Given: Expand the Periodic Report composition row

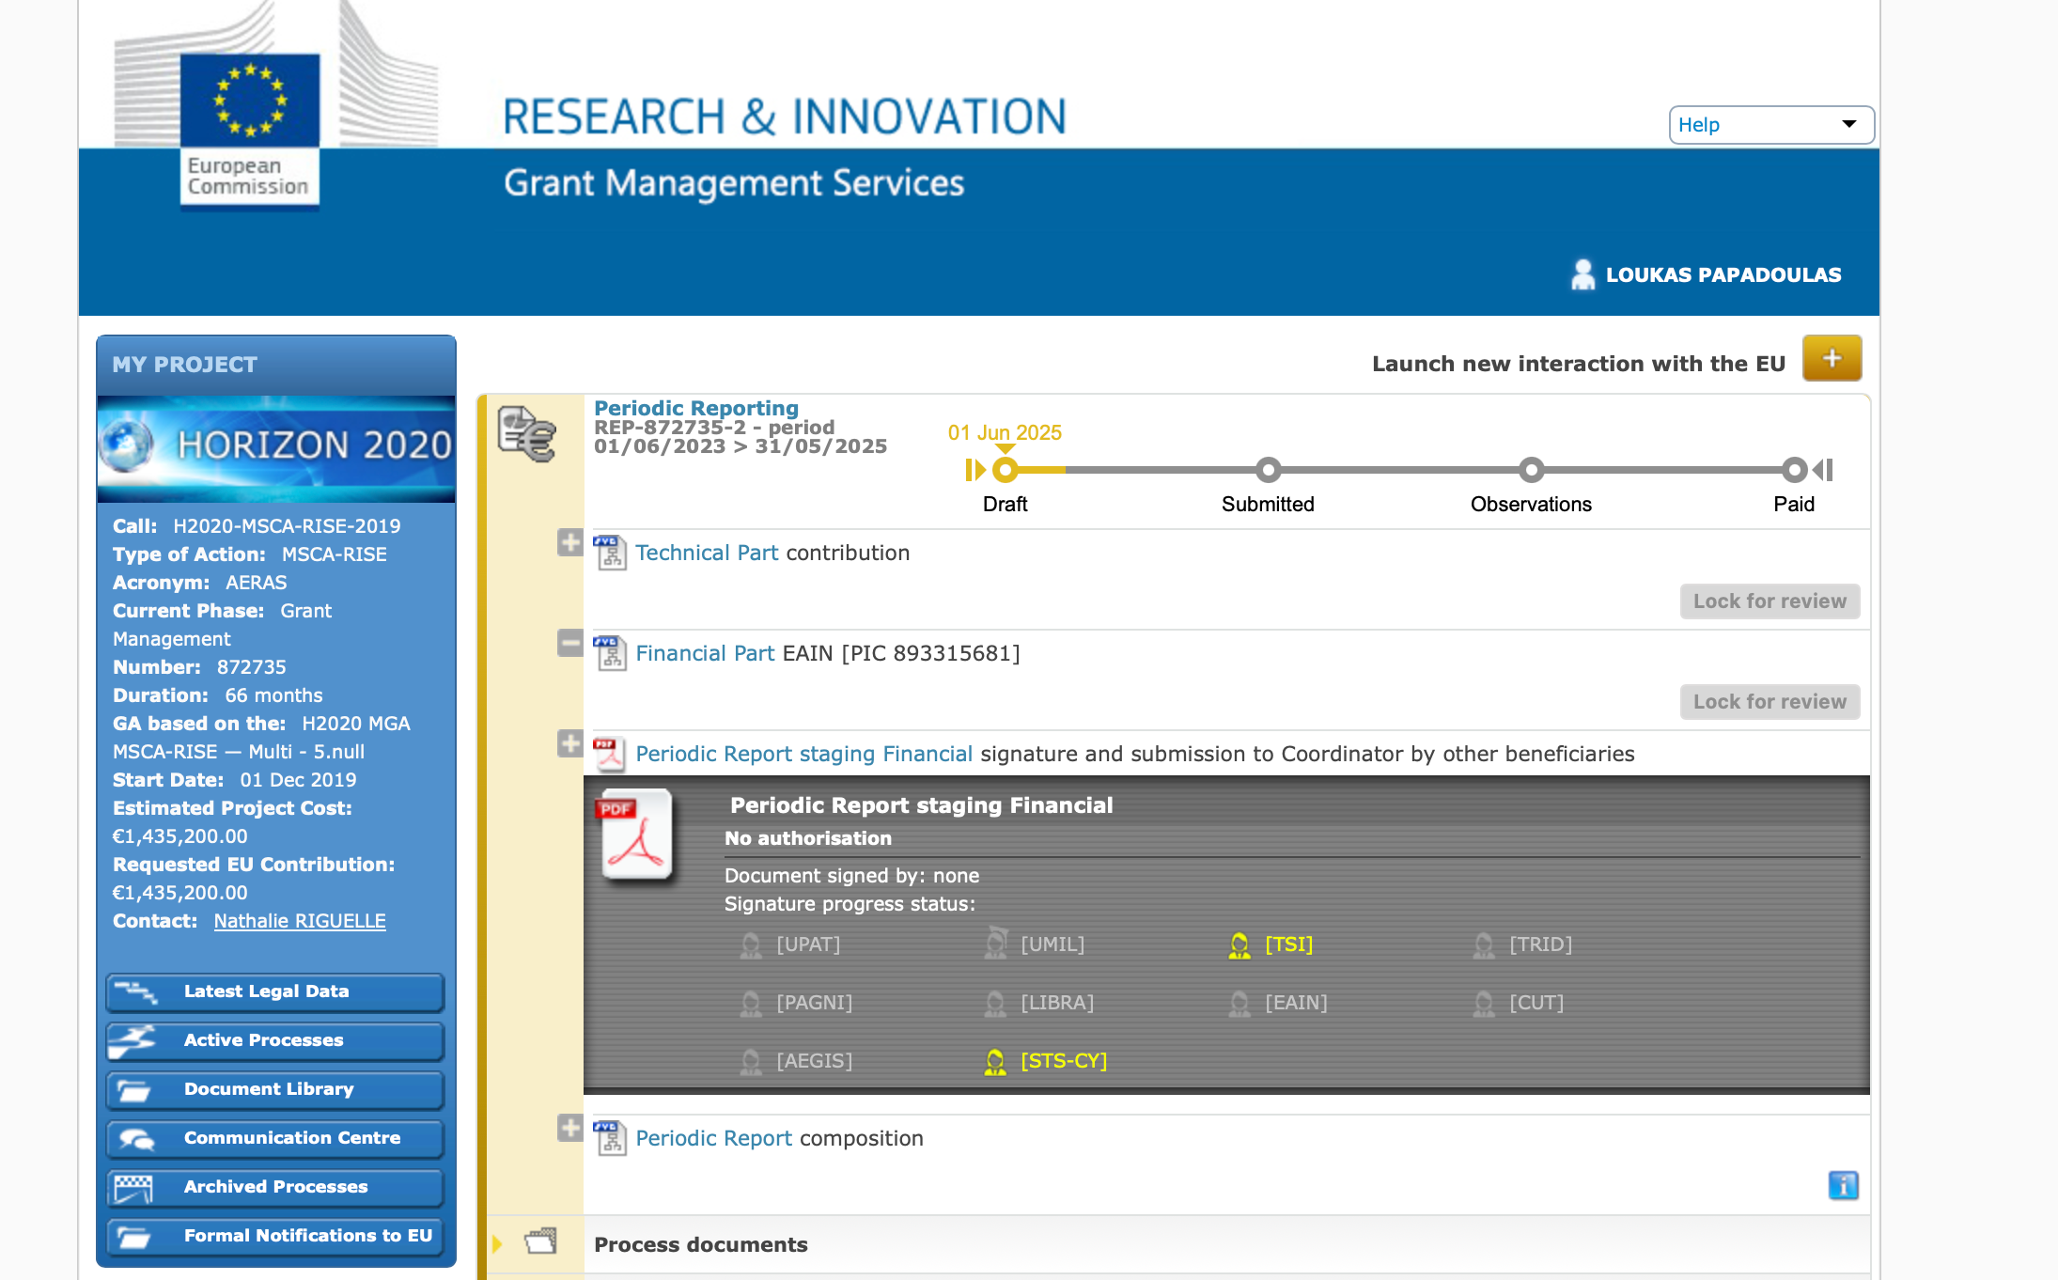Looking at the screenshot, I should (569, 1128).
